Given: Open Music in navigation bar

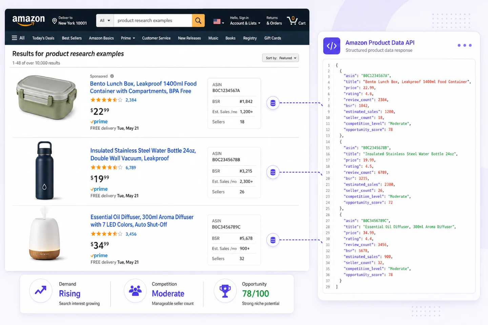Looking at the screenshot, I should pyautogui.click(x=213, y=38).
